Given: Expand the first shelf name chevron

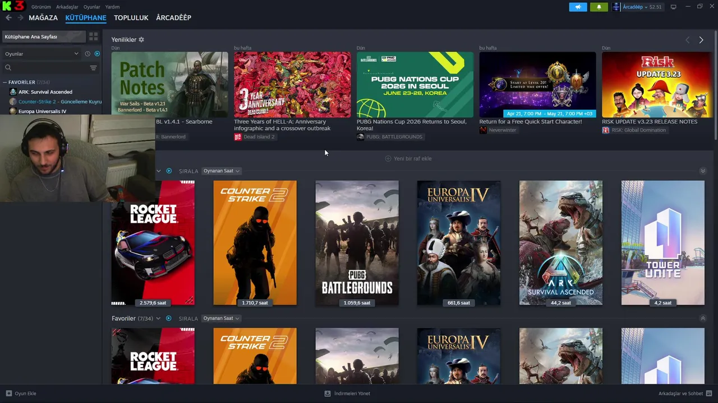Looking at the screenshot, I should (159, 171).
